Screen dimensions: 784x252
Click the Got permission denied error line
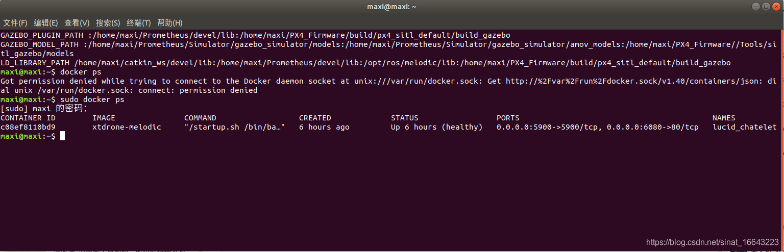[388, 81]
